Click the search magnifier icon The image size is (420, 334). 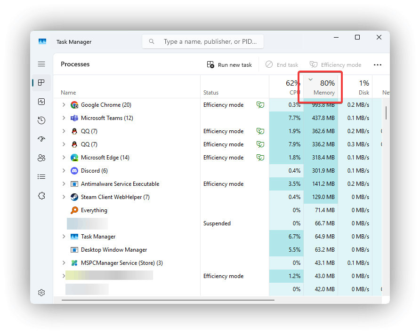click(152, 41)
